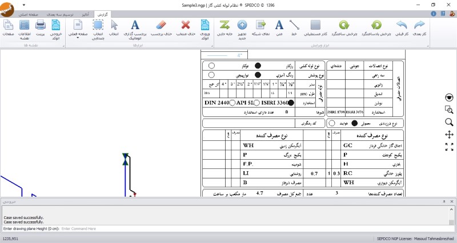This screenshot has width=457, height=243.
Task: Select the معمولی filled radio circle
Action: 354,123
